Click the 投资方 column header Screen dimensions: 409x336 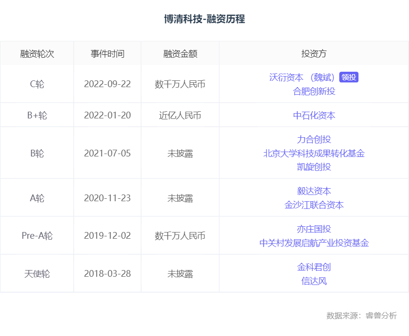tap(314, 54)
